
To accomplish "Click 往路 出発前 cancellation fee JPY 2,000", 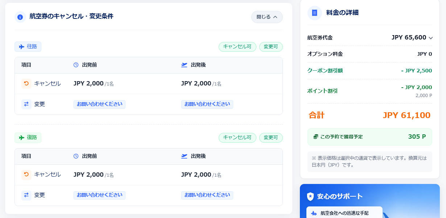I will coord(88,84).
